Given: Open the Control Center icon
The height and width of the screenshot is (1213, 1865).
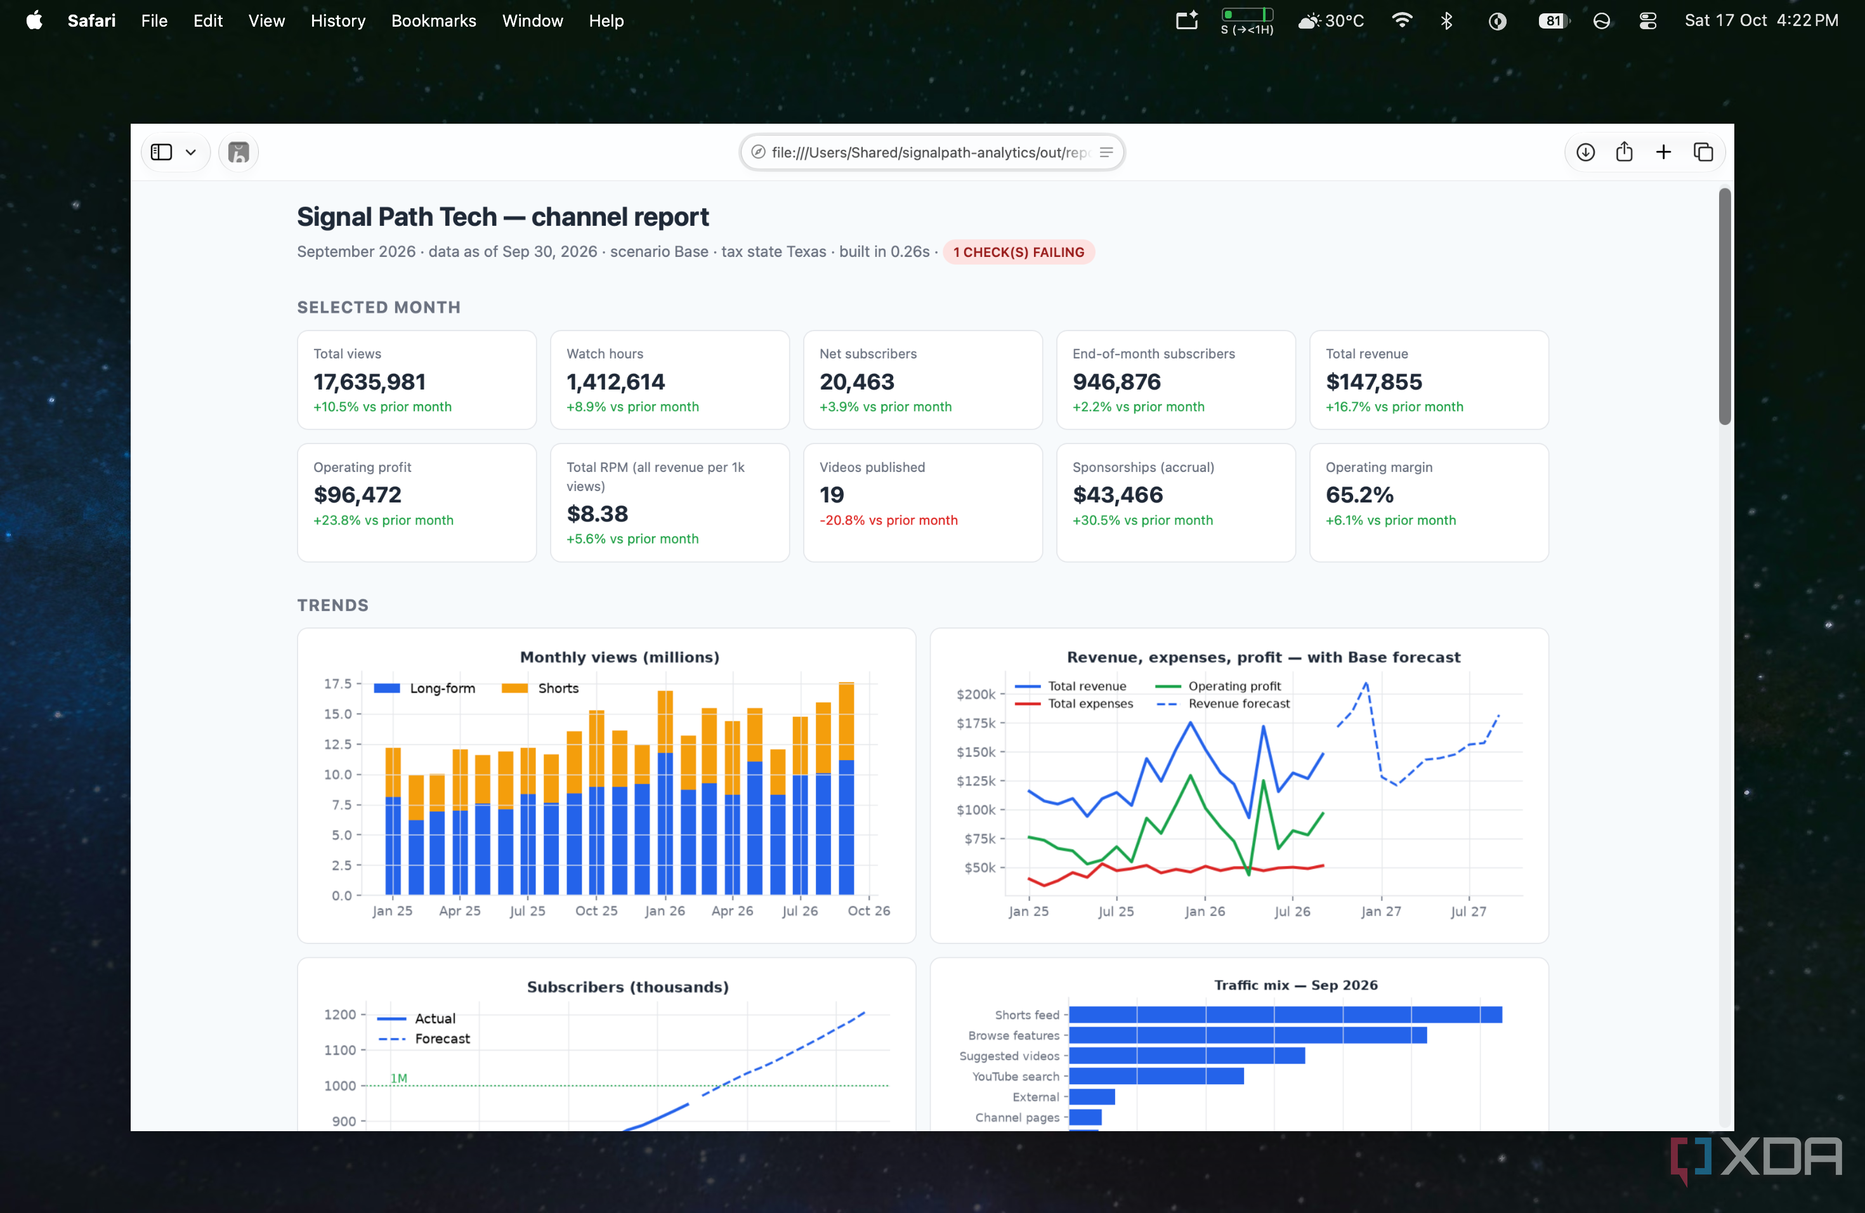Looking at the screenshot, I should (x=1648, y=21).
